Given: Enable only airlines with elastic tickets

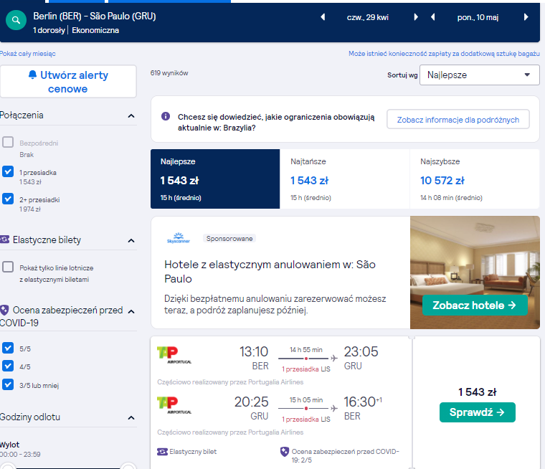Looking at the screenshot, I should (8, 267).
